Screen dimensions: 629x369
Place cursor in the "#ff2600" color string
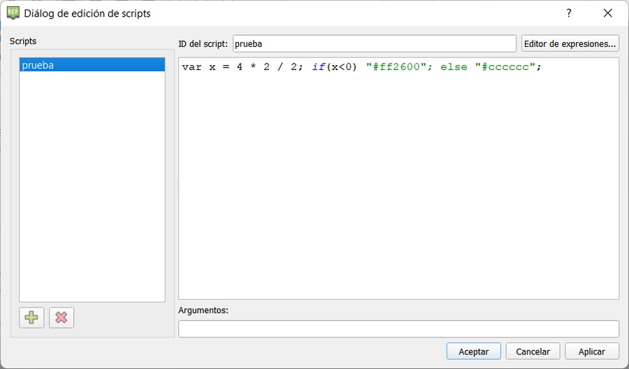point(396,67)
